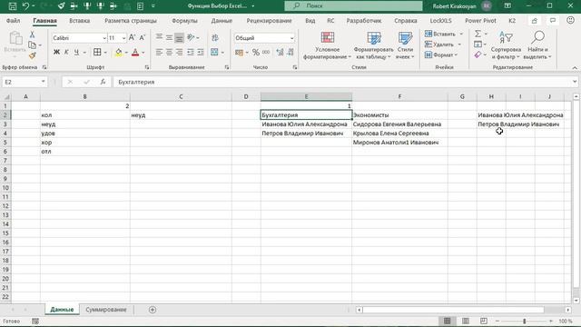Open the Calibri font name dropdown

click(104, 38)
